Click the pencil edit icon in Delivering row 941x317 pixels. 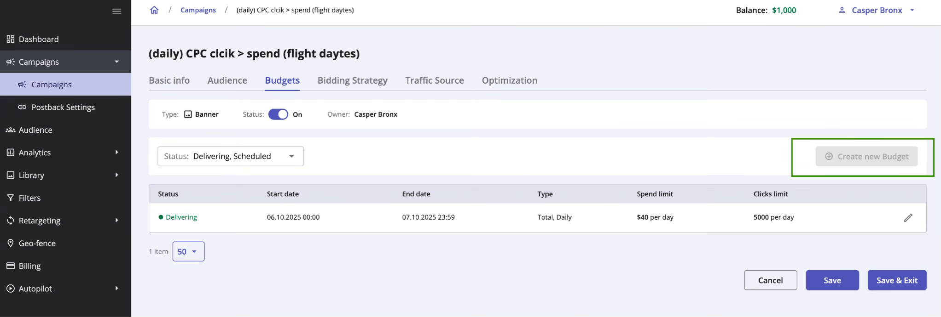[x=908, y=218]
